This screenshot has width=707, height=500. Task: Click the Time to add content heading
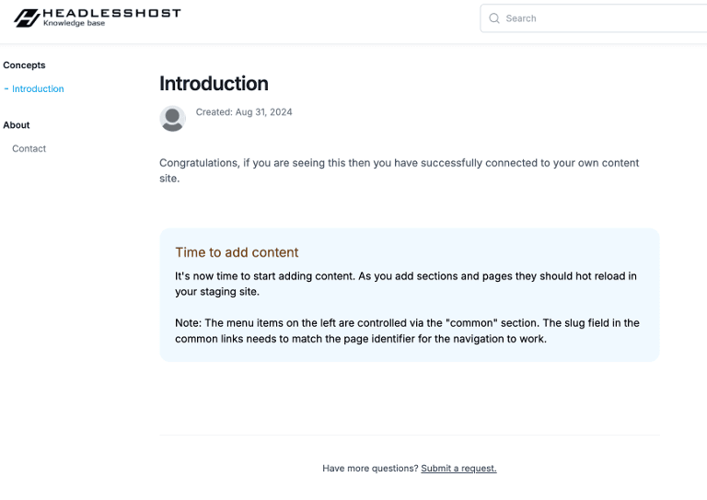[237, 252]
